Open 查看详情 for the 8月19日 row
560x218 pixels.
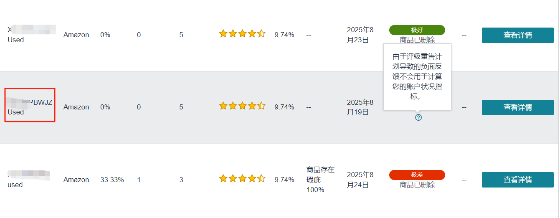[518, 107]
